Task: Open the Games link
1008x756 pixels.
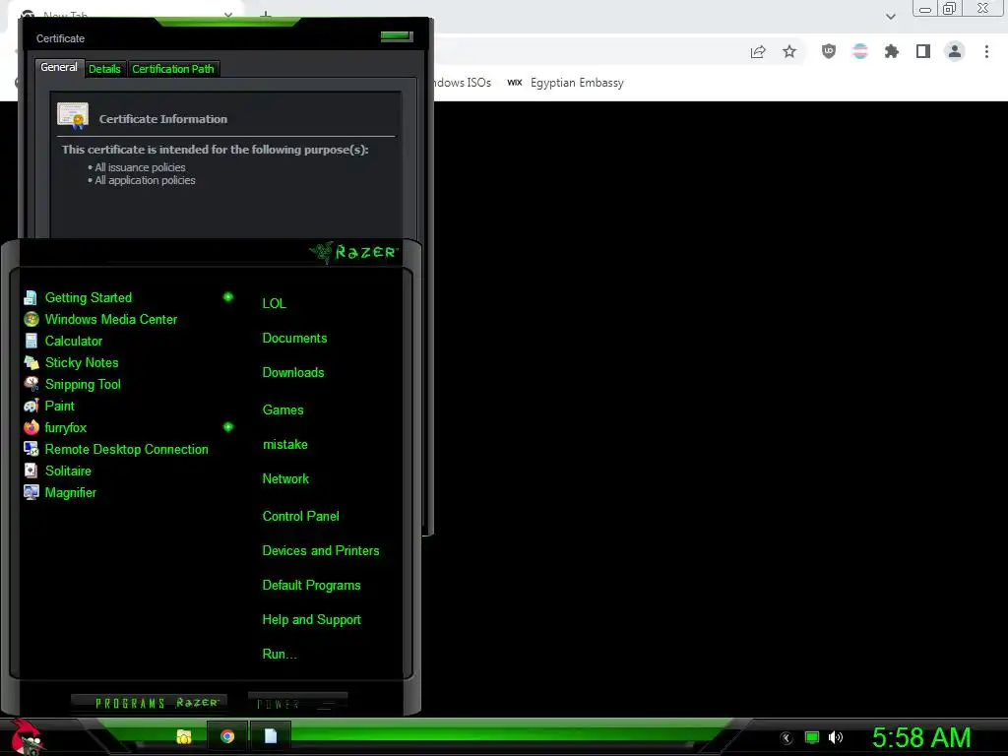Action: 283,410
